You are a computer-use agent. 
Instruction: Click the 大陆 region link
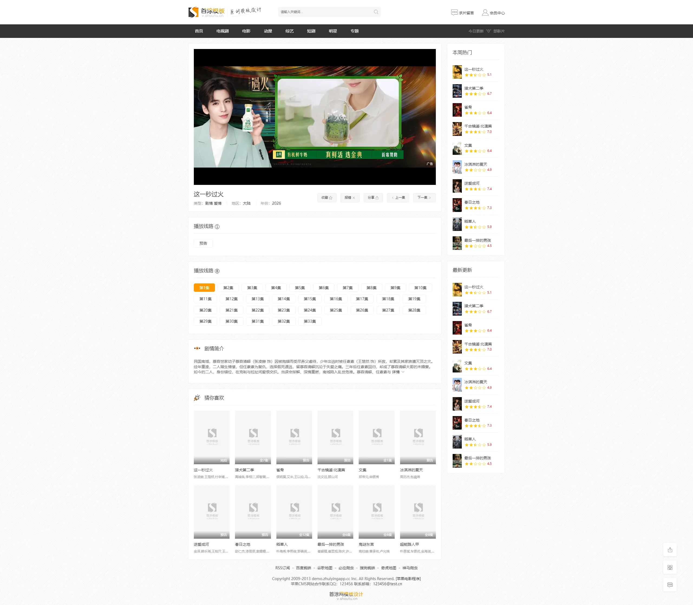coord(247,204)
